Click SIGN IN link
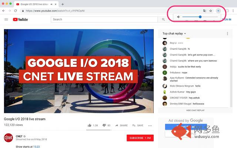237x148 pixels. point(227,20)
